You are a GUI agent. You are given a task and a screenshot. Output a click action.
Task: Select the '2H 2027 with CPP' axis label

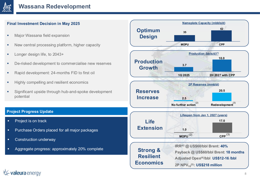coord(222,75)
